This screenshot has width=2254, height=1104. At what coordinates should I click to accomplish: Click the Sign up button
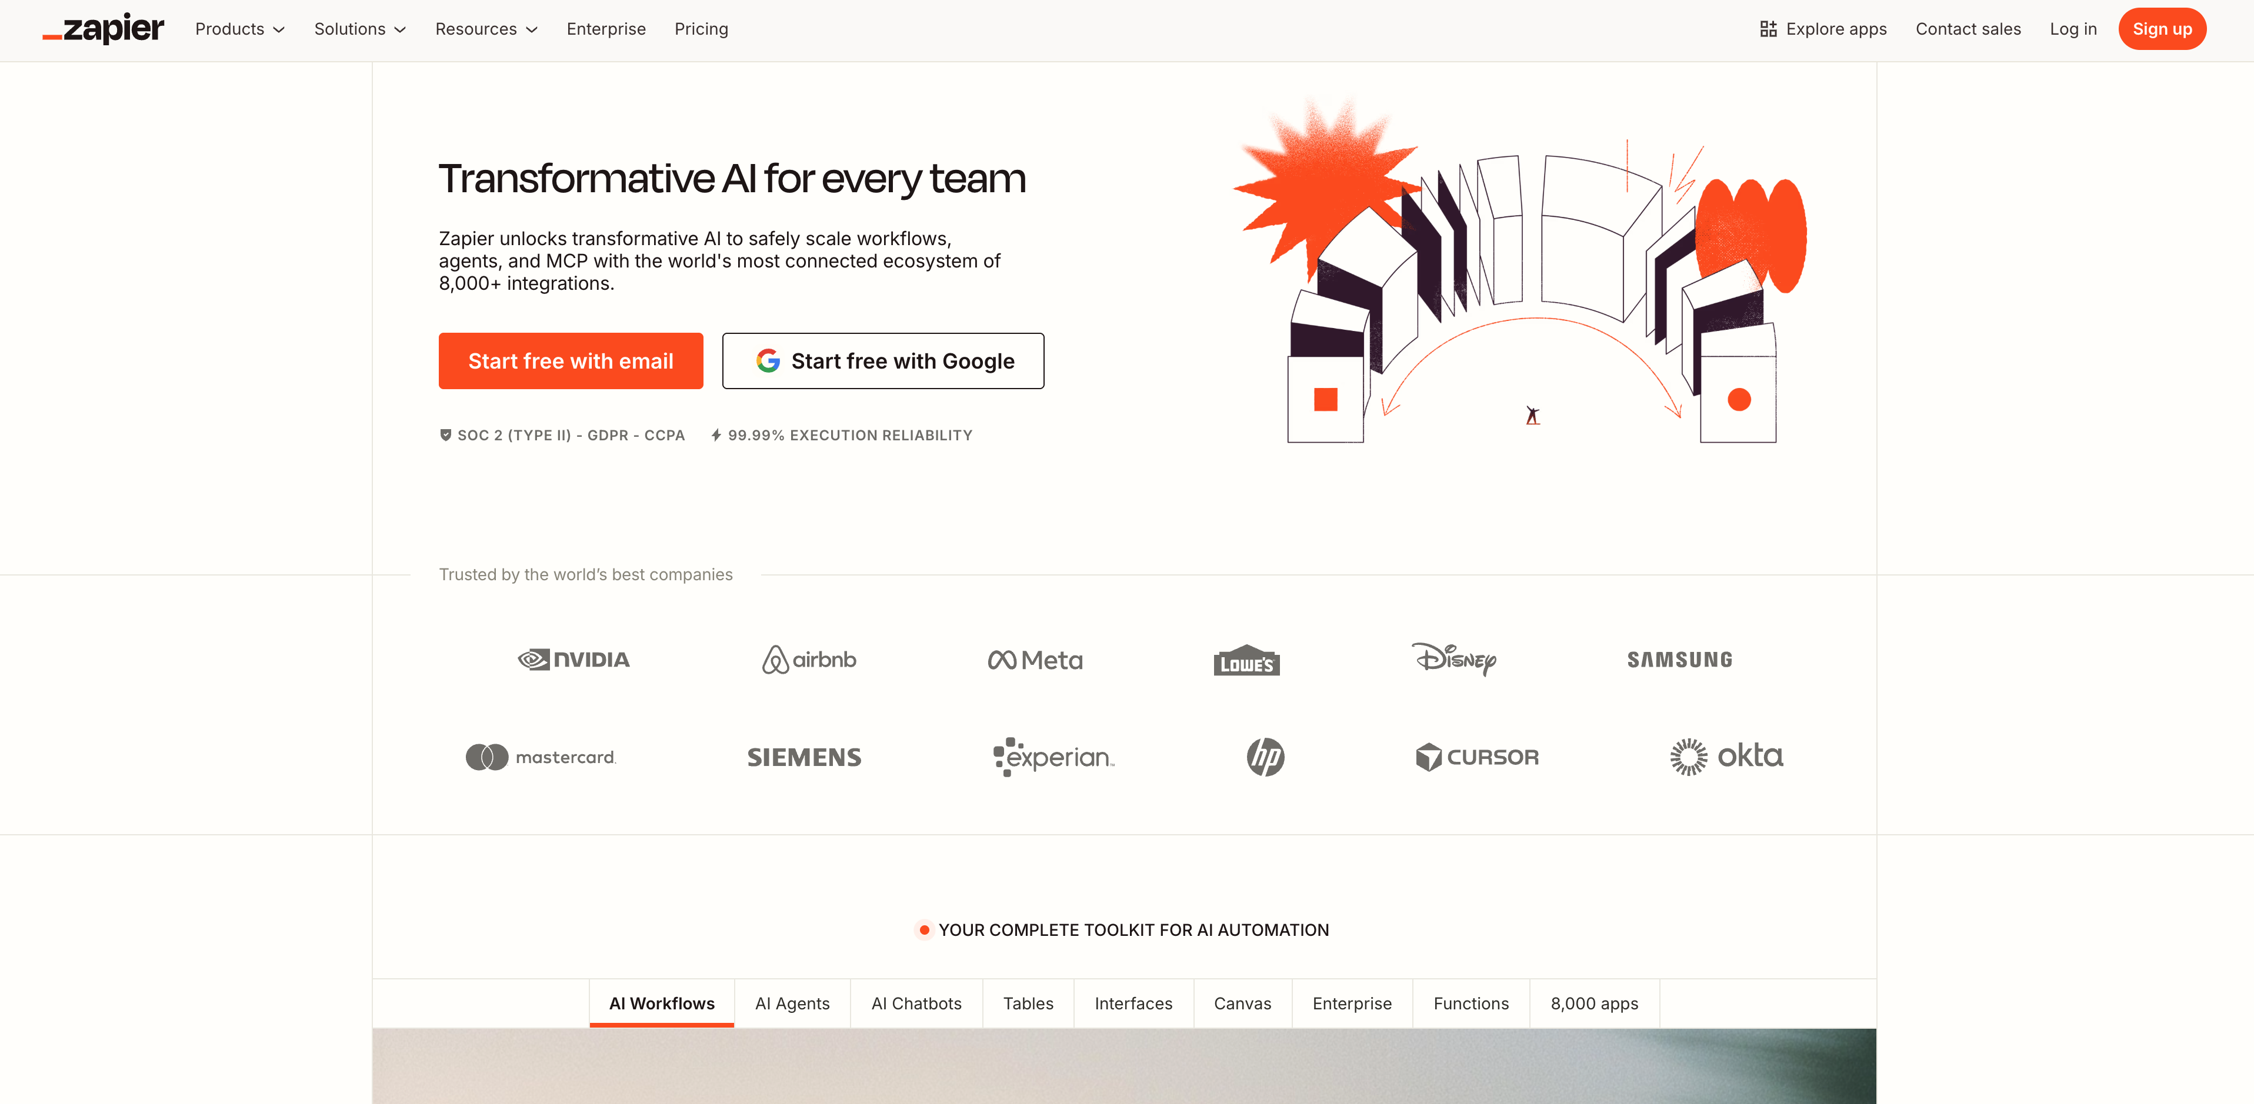tap(2161, 29)
